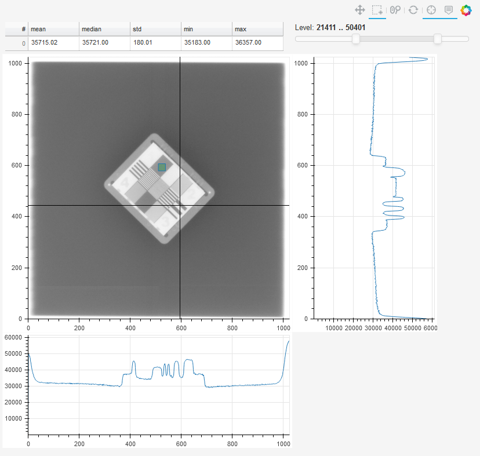Screen dimensions: 480x456
Task: Select the green ROI box on image
Action: click(x=162, y=167)
